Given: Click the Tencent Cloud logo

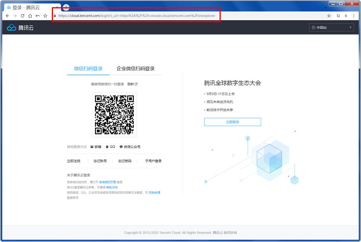Looking at the screenshot, I should 20,28.
